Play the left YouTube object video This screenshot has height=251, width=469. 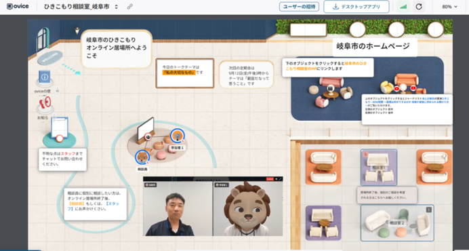point(397,89)
